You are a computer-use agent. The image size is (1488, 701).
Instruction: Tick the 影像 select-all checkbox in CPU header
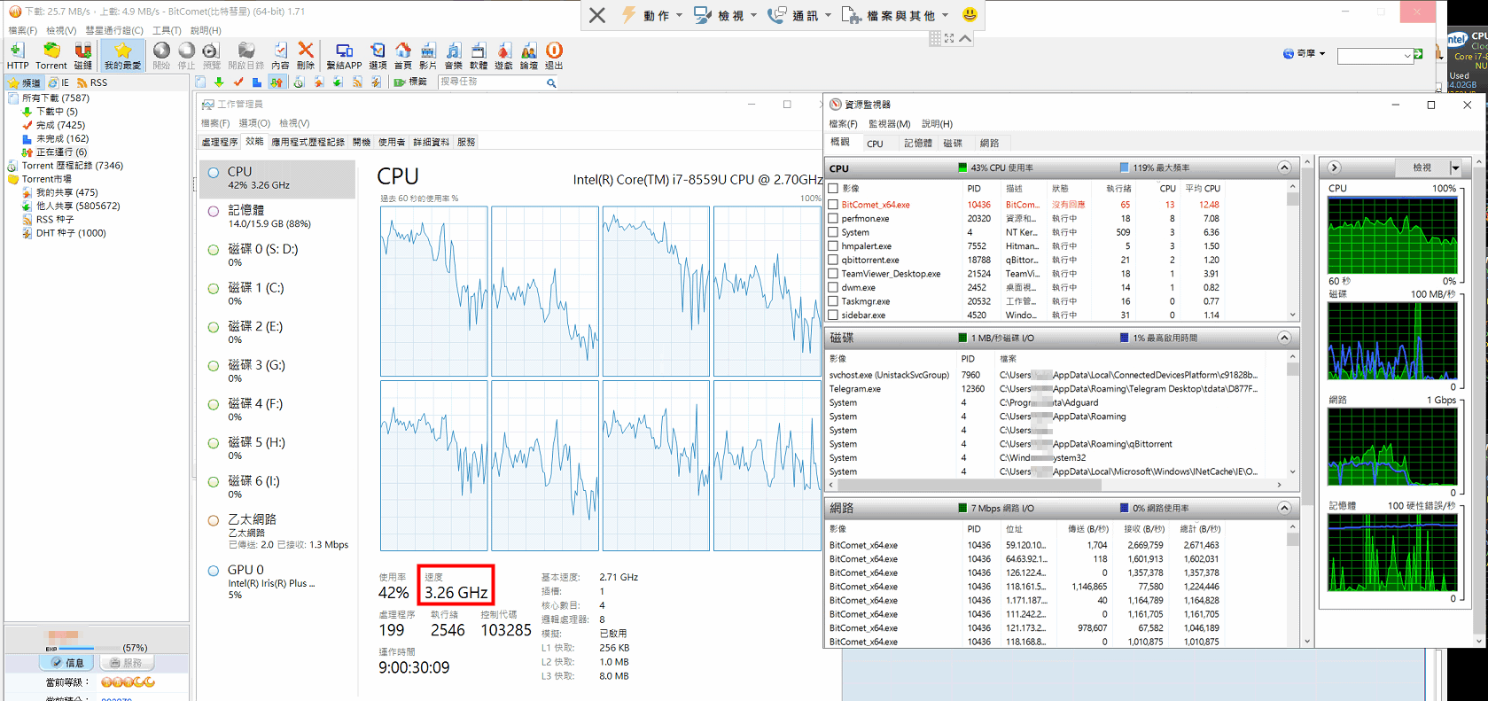pos(833,189)
